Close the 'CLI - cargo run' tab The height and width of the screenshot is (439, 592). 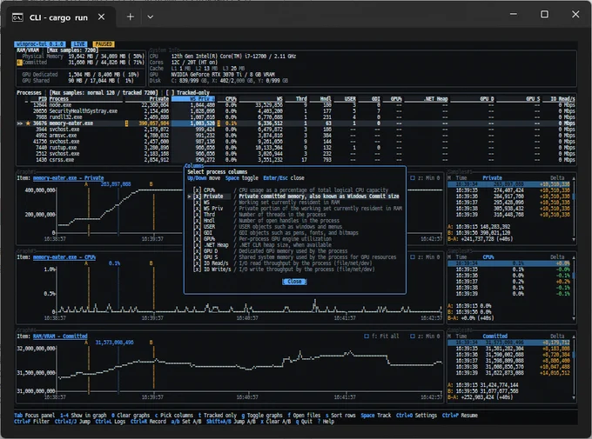[101, 17]
